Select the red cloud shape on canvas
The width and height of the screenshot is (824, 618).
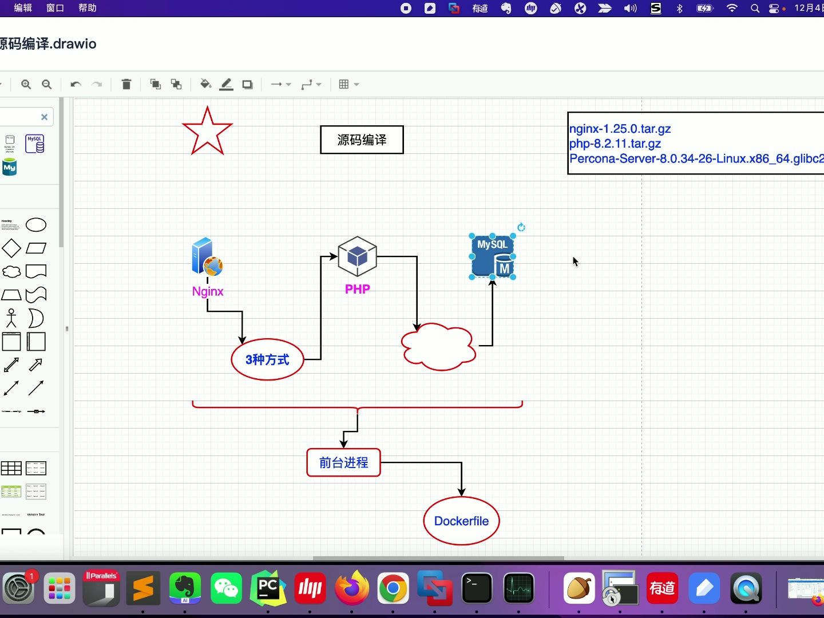[438, 347]
